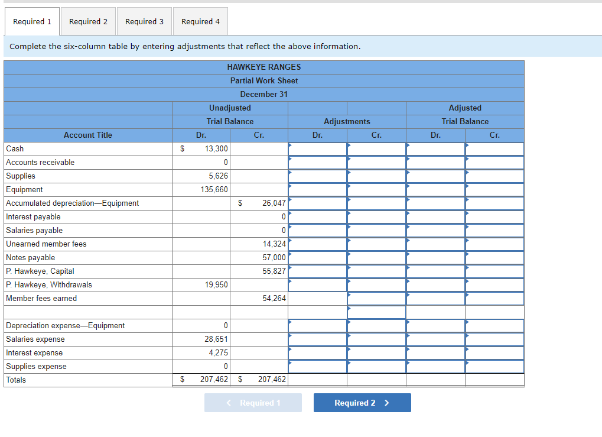
Task: Click Adjusted Trial Balance Cr for Notes payable
Action: [494, 258]
